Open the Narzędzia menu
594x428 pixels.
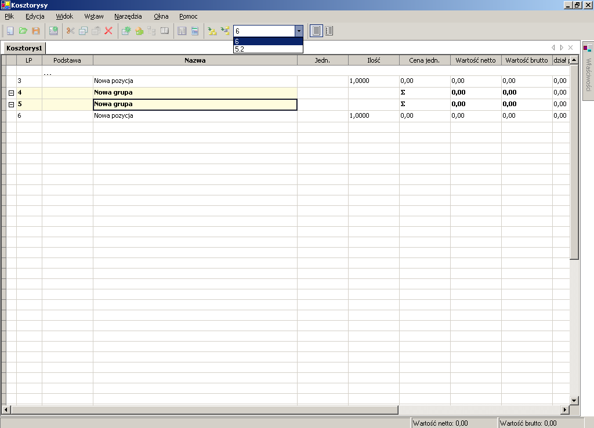point(128,16)
